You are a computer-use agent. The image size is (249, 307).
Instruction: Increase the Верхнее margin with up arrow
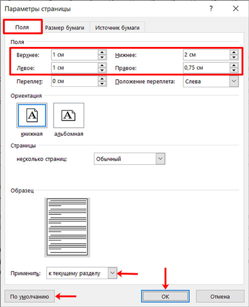pyautogui.click(x=102, y=52)
